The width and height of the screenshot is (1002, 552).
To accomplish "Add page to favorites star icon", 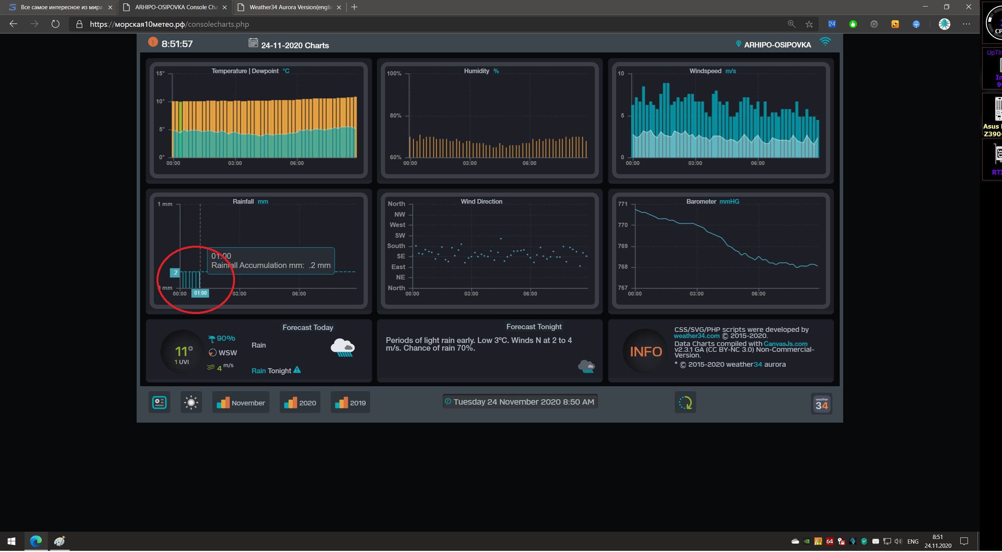I will coord(809,24).
